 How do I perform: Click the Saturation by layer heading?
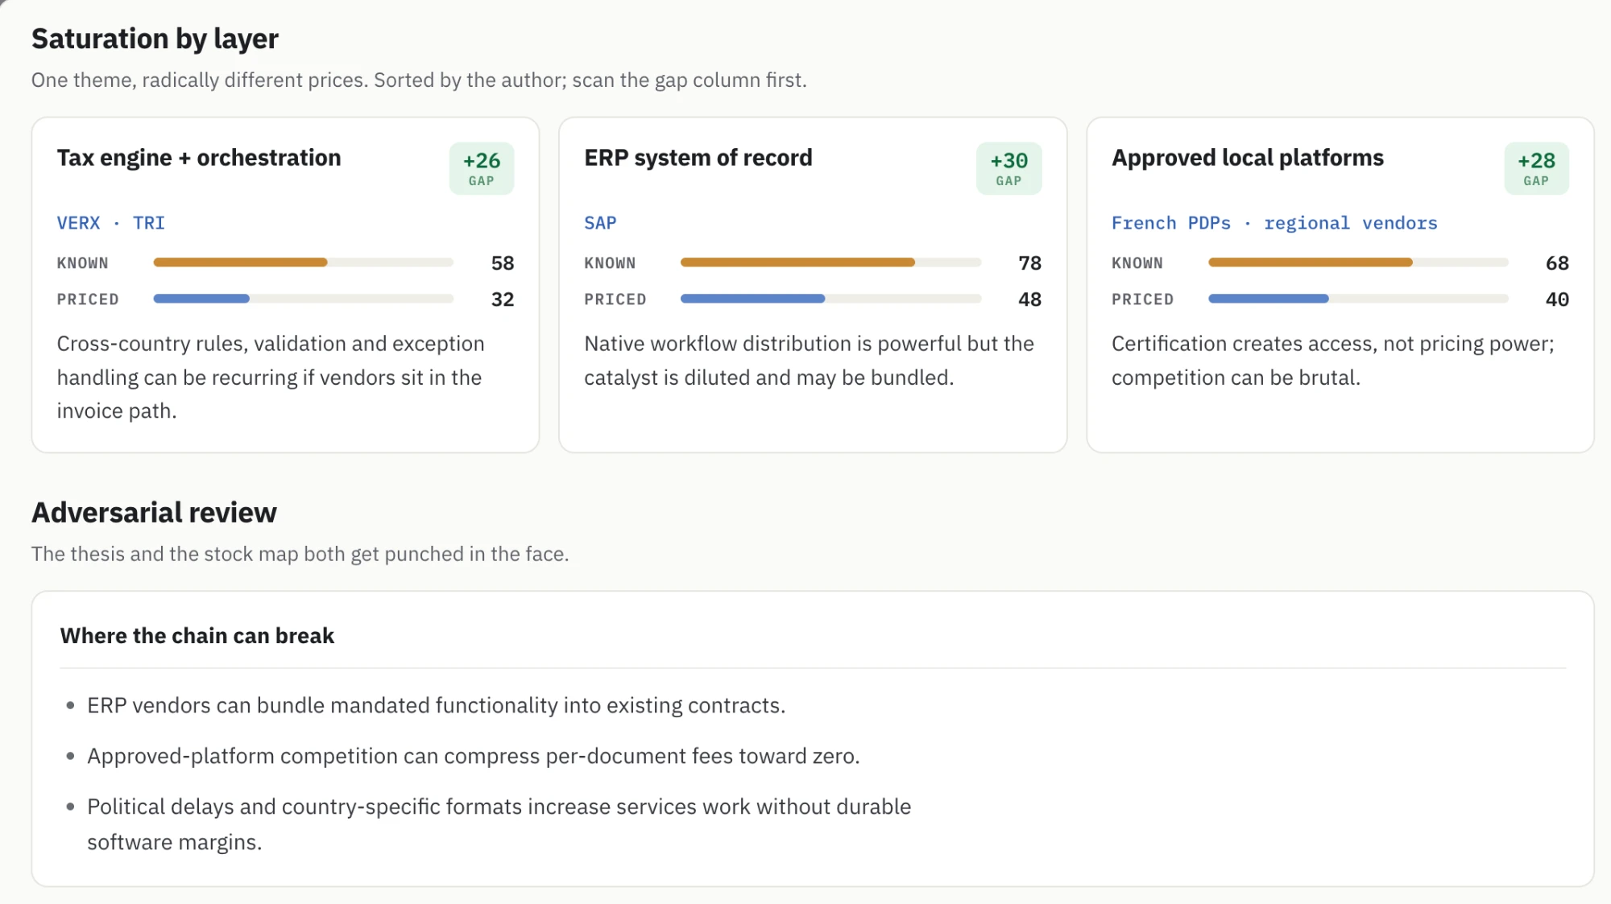pos(155,39)
